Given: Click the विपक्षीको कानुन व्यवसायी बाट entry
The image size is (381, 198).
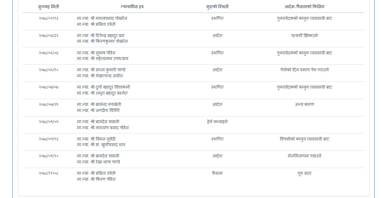Looking at the screenshot, I should 304,139.
